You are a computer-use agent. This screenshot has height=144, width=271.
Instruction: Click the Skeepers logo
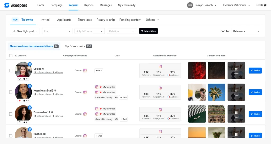click(16, 5)
